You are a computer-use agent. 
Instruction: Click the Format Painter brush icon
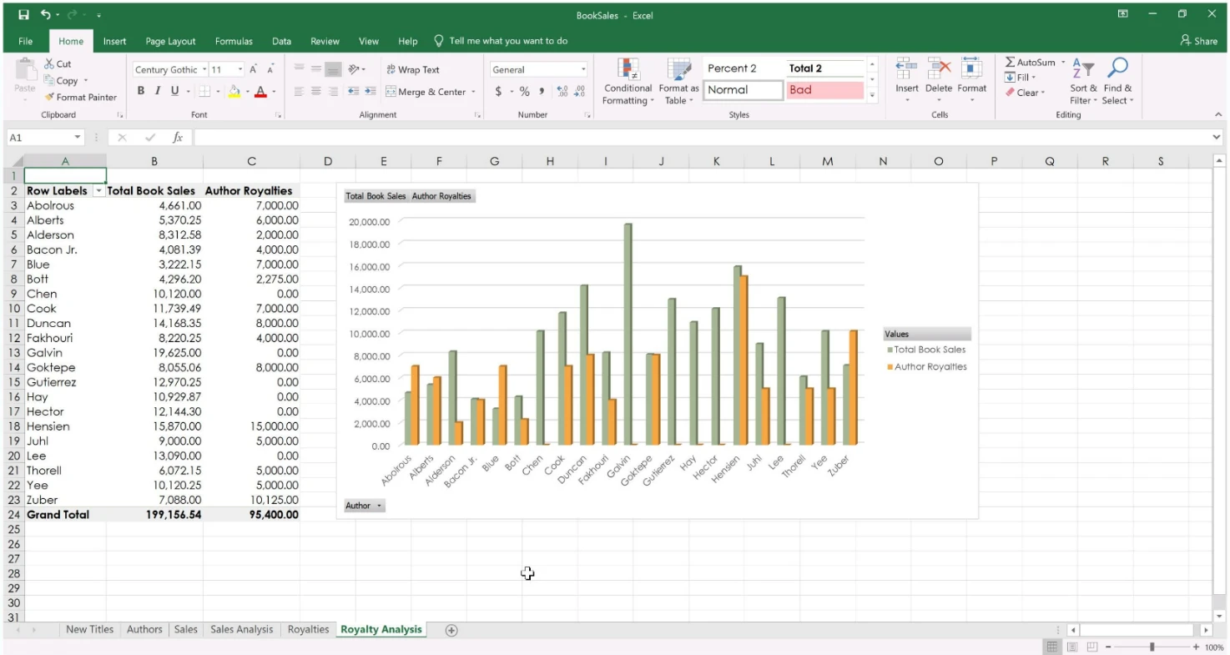pyautogui.click(x=50, y=98)
